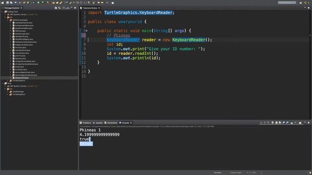Maximize the Console view
Screen dimensions: 312x175
click(x=309, y=122)
